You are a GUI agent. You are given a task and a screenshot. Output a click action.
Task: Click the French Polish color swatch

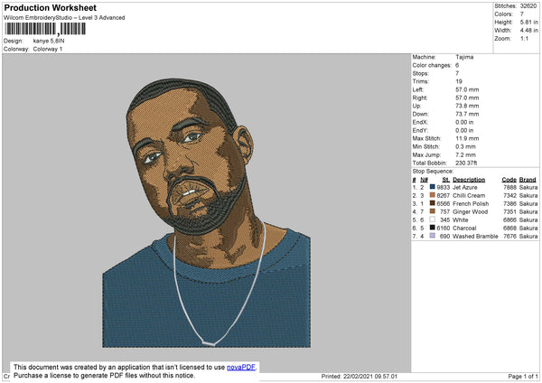[432, 203]
